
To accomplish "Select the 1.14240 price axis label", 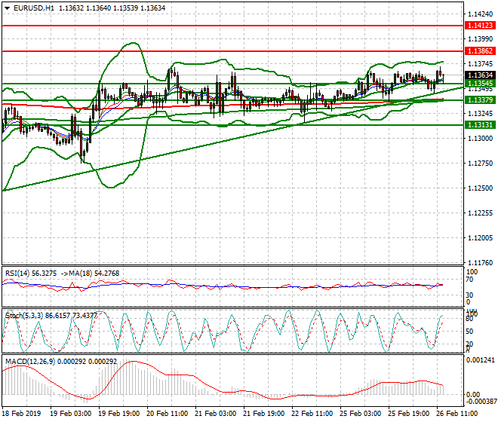I will click(481, 14).
